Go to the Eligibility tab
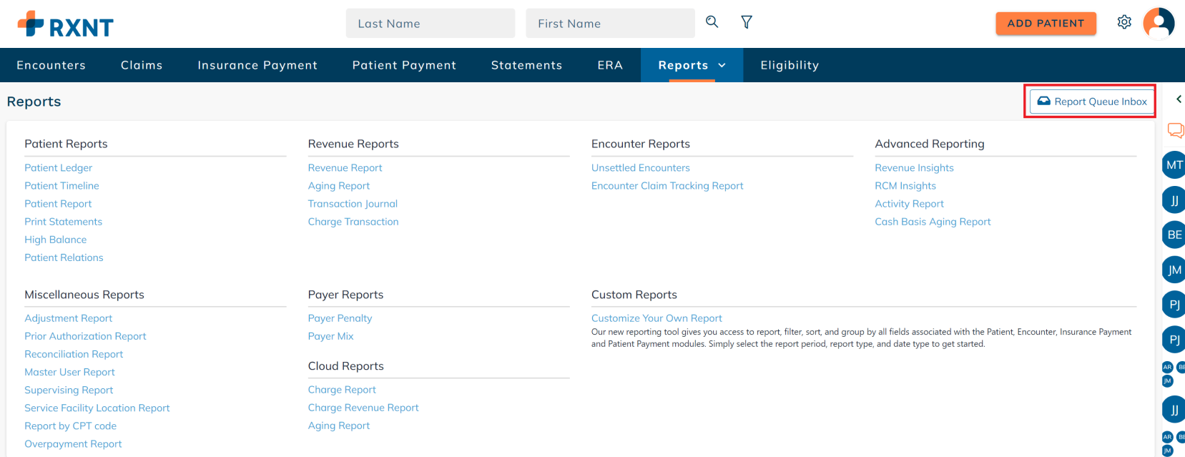 click(789, 65)
